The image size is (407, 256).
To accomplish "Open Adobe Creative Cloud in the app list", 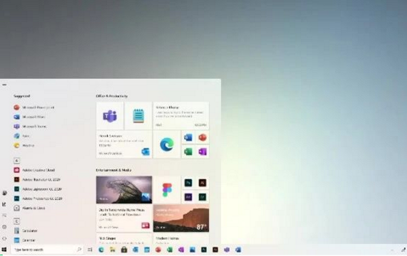I will point(34,170).
